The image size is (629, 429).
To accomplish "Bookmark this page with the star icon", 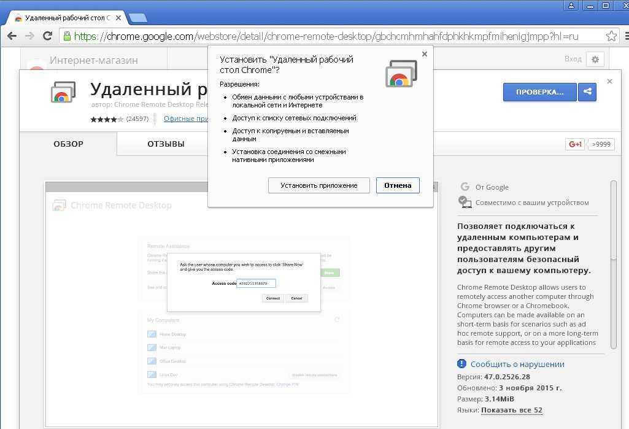I will pos(611,36).
